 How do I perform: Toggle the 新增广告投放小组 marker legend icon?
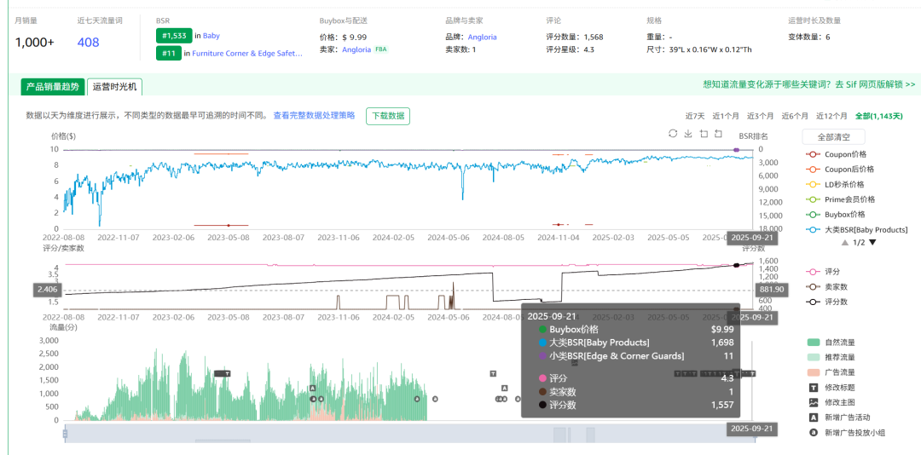click(814, 433)
